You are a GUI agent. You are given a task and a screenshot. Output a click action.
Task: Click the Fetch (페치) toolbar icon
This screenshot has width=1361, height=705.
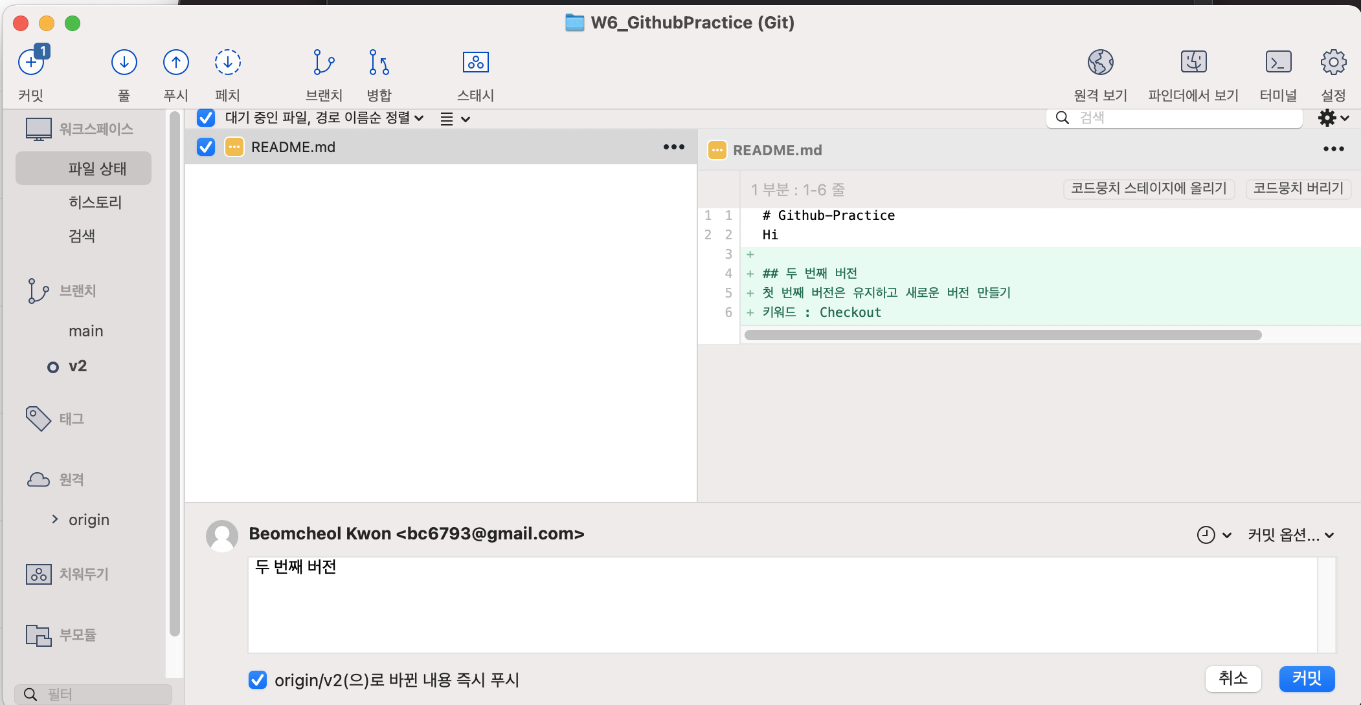[x=227, y=63]
